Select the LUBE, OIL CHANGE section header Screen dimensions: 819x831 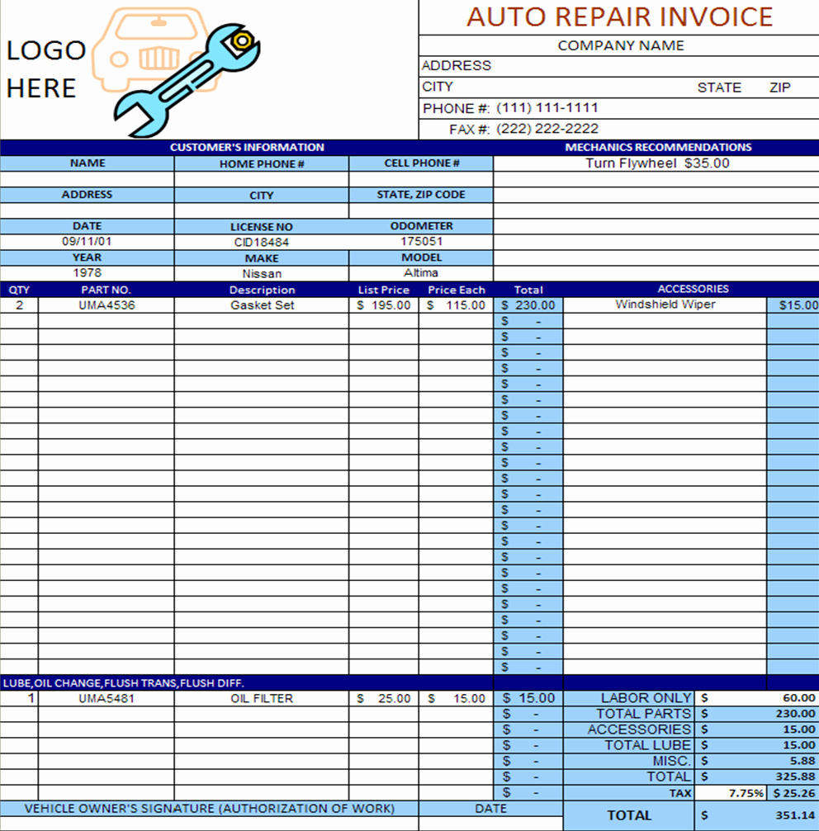[x=124, y=683]
